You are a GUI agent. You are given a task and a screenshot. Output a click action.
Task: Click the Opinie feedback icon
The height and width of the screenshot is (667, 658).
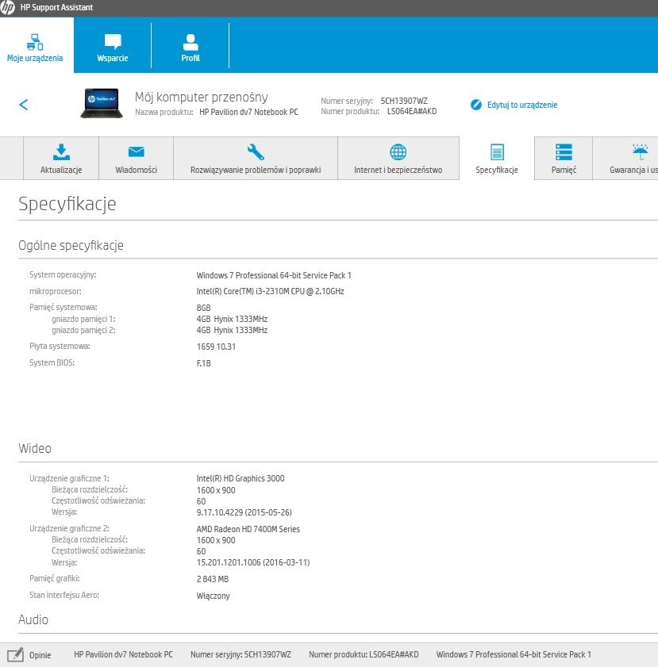point(15,654)
